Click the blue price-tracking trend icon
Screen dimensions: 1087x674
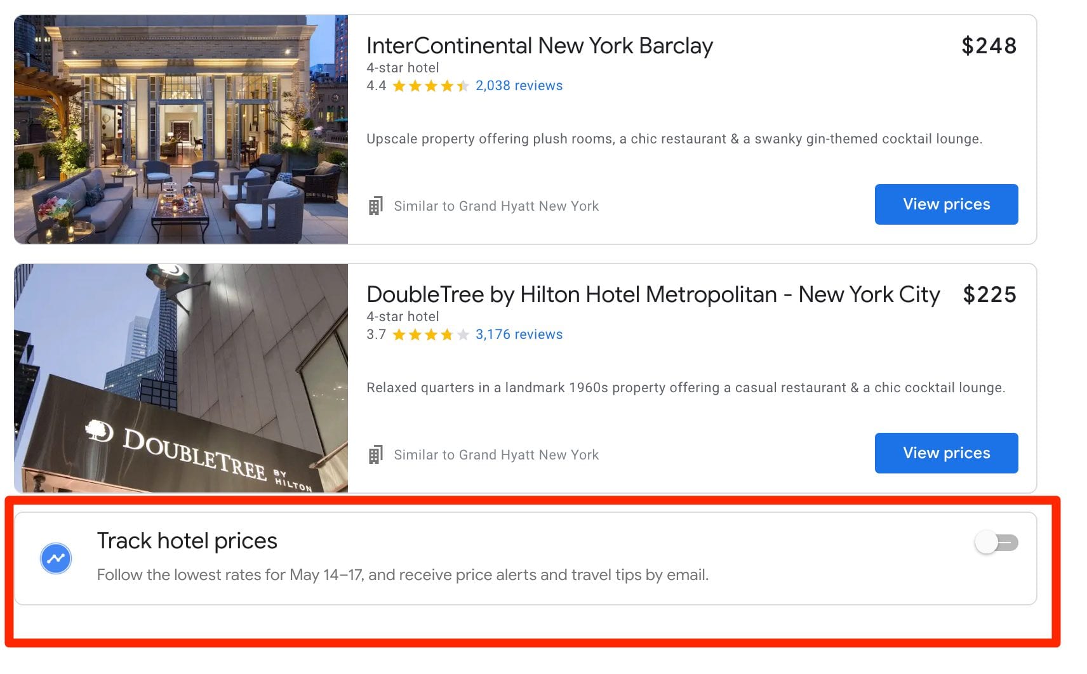coord(56,558)
